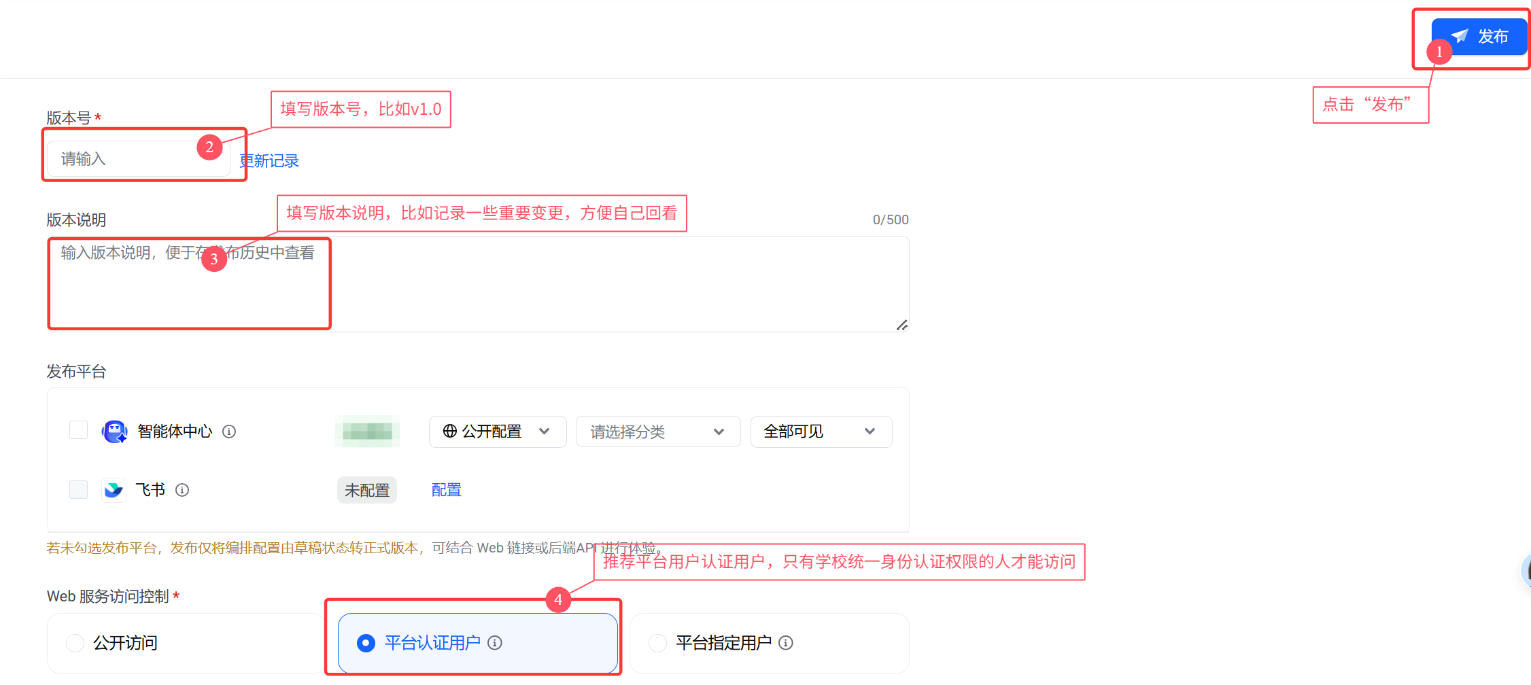Click into the 版本说明 description textarea
The height and width of the screenshot is (685, 1531).
click(x=478, y=284)
